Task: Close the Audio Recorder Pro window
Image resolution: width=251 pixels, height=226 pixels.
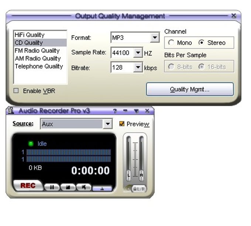Action: click(x=147, y=111)
